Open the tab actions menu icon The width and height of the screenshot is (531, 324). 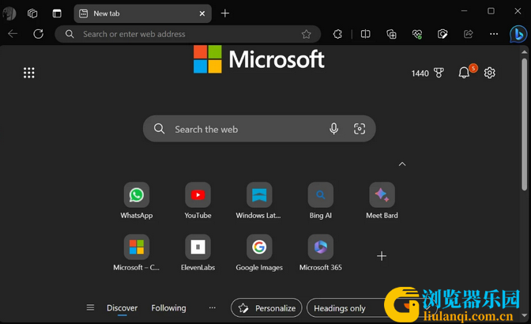pos(57,13)
